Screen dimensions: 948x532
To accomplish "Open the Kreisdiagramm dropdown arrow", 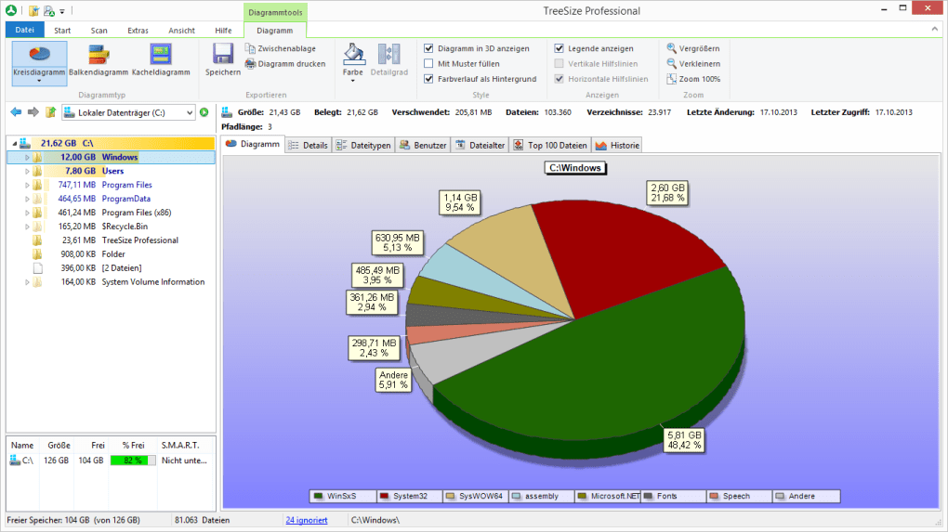I will (x=39, y=81).
